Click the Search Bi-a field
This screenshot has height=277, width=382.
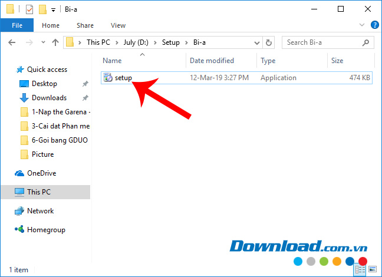point(328,42)
